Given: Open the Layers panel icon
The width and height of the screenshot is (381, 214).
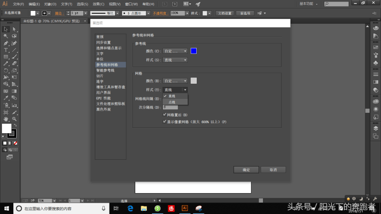Looking at the screenshot, I should point(376,128).
